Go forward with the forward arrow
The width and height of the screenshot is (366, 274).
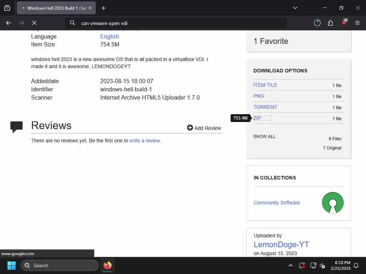[21, 23]
